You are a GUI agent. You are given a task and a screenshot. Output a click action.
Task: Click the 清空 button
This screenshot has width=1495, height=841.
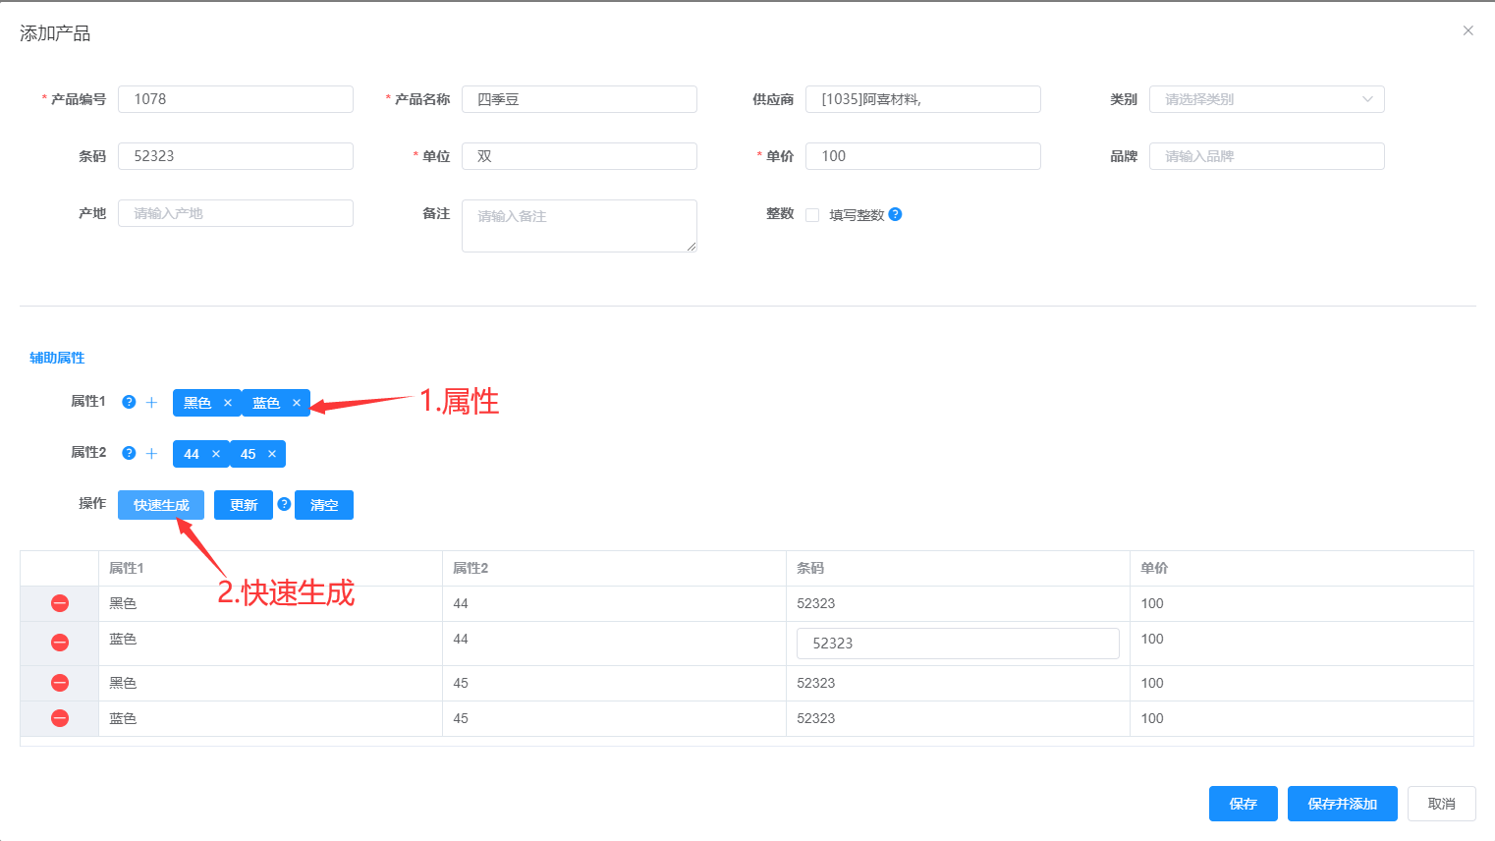(324, 505)
